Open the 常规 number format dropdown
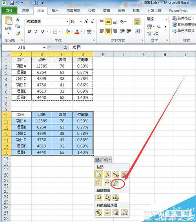This screenshot has width=196, height=222. click(167, 19)
